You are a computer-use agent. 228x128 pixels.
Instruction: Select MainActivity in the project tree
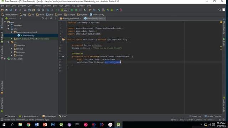click(x=28, y=36)
